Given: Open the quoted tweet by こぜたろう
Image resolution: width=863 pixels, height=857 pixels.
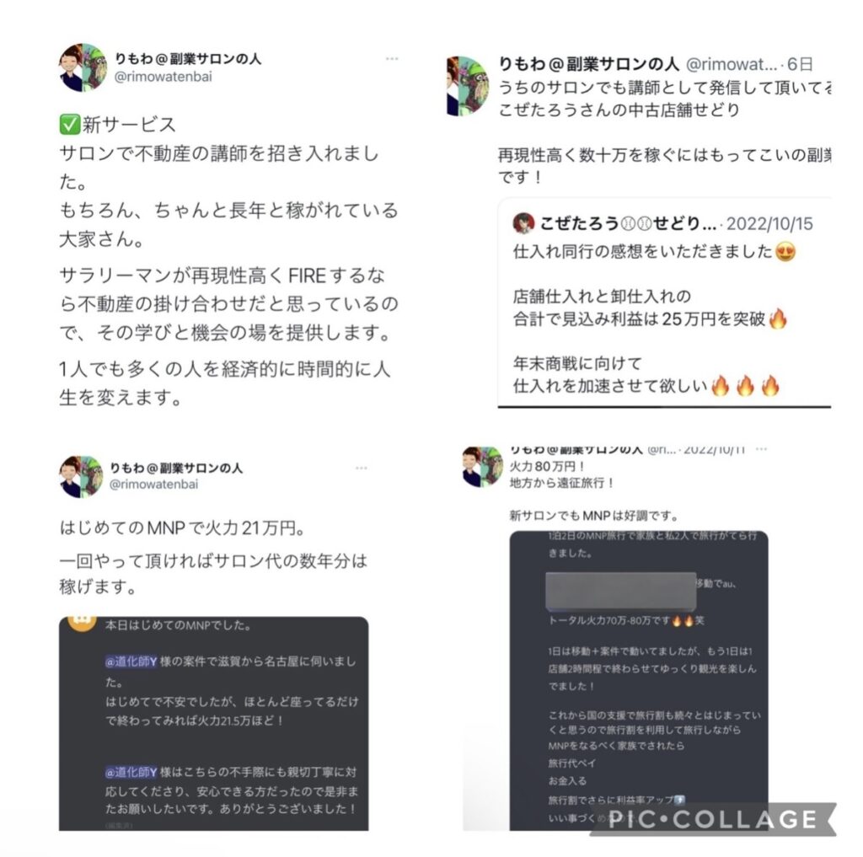Looking at the screenshot, I should click(664, 303).
